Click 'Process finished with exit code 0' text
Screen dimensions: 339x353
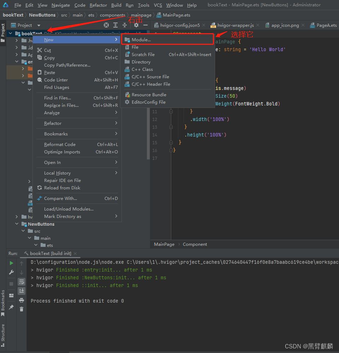click(77, 301)
